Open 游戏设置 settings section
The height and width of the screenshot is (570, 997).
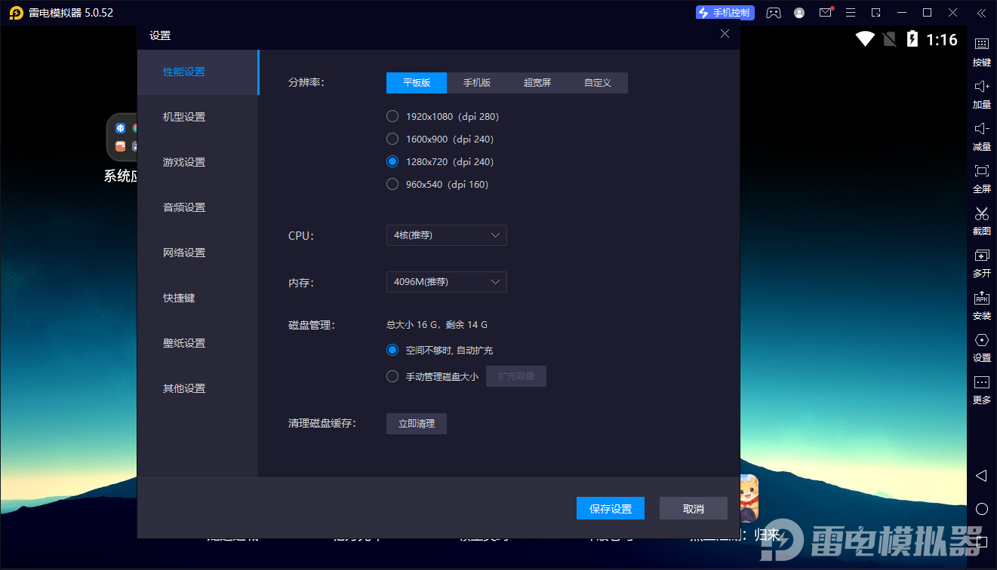tap(198, 163)
